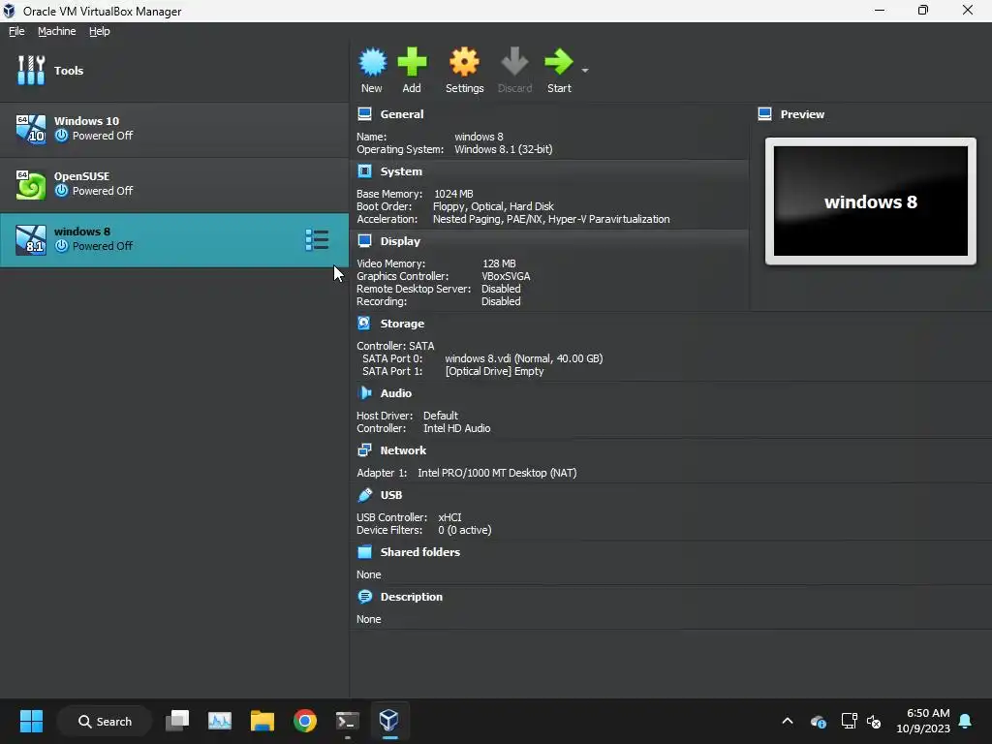Open the windows 8 VM list menu icon

pyautogui.click(x=317, y=240)
